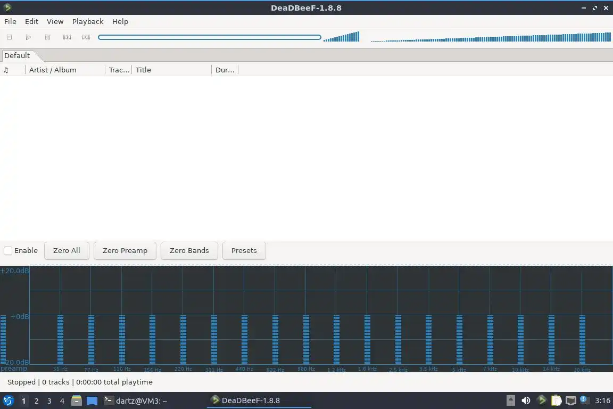This screenshot has height=409, width=613.
Task: Skip to the previous track
Action: click(x=67, y=37)
